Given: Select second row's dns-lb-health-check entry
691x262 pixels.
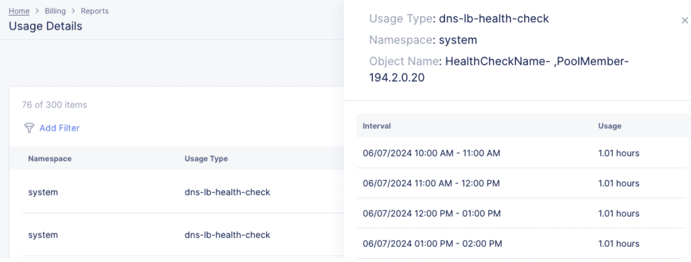Looking at the screenshot, I should coord(227,235).
